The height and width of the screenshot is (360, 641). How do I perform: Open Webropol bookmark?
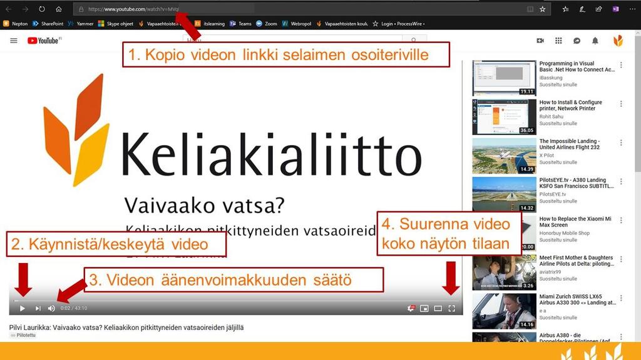pyautogui.click(x=297, y=24)
